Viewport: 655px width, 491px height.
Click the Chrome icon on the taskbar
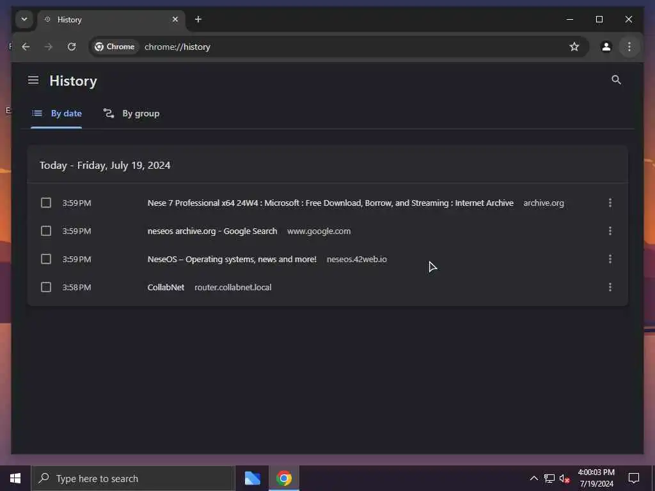coord(283,478)
